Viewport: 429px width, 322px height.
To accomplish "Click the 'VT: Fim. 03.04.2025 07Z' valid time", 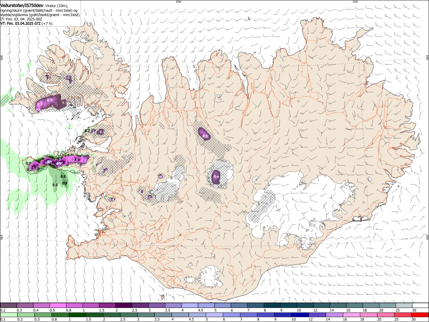I will click(x=20, y=23).
